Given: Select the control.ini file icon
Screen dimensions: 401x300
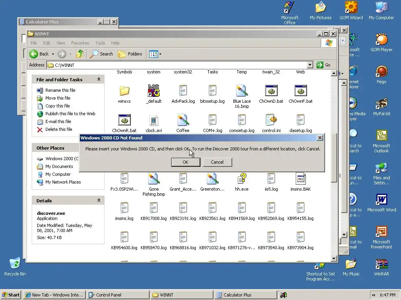Looking at the screenshot, I should coord(271,120).
